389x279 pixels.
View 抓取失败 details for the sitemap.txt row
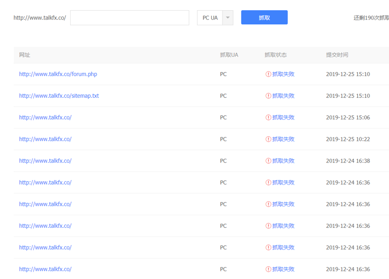click(x=283, y=96)
